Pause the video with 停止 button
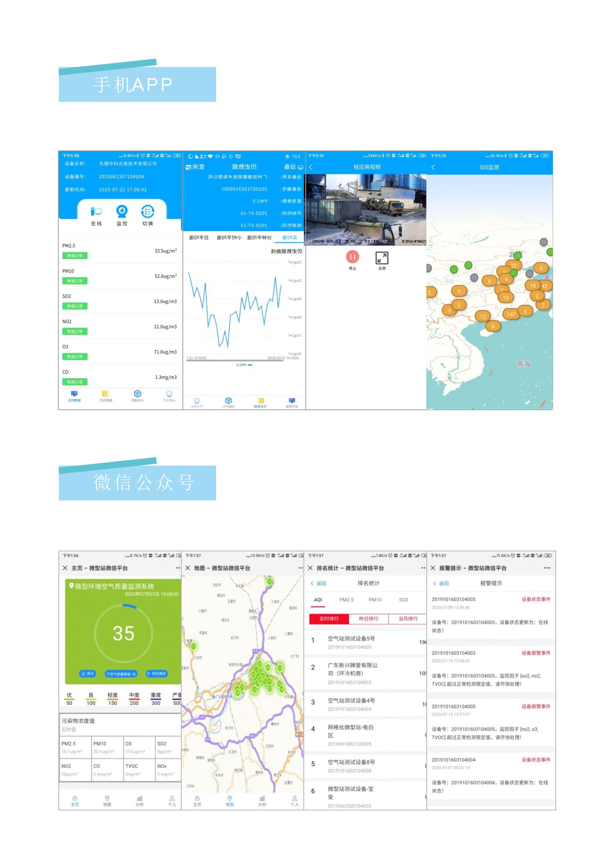613x868 pixels. 352,257
